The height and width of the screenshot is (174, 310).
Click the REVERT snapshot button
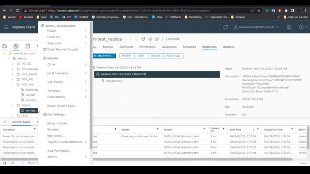pyautogui.click(x=127, y=56)
